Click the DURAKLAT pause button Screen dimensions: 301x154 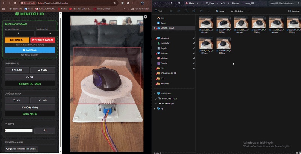pos(17,40)
